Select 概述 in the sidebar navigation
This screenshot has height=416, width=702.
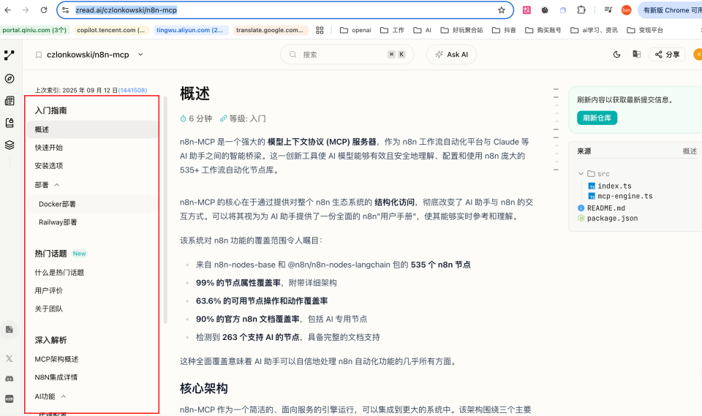point(92,129)
